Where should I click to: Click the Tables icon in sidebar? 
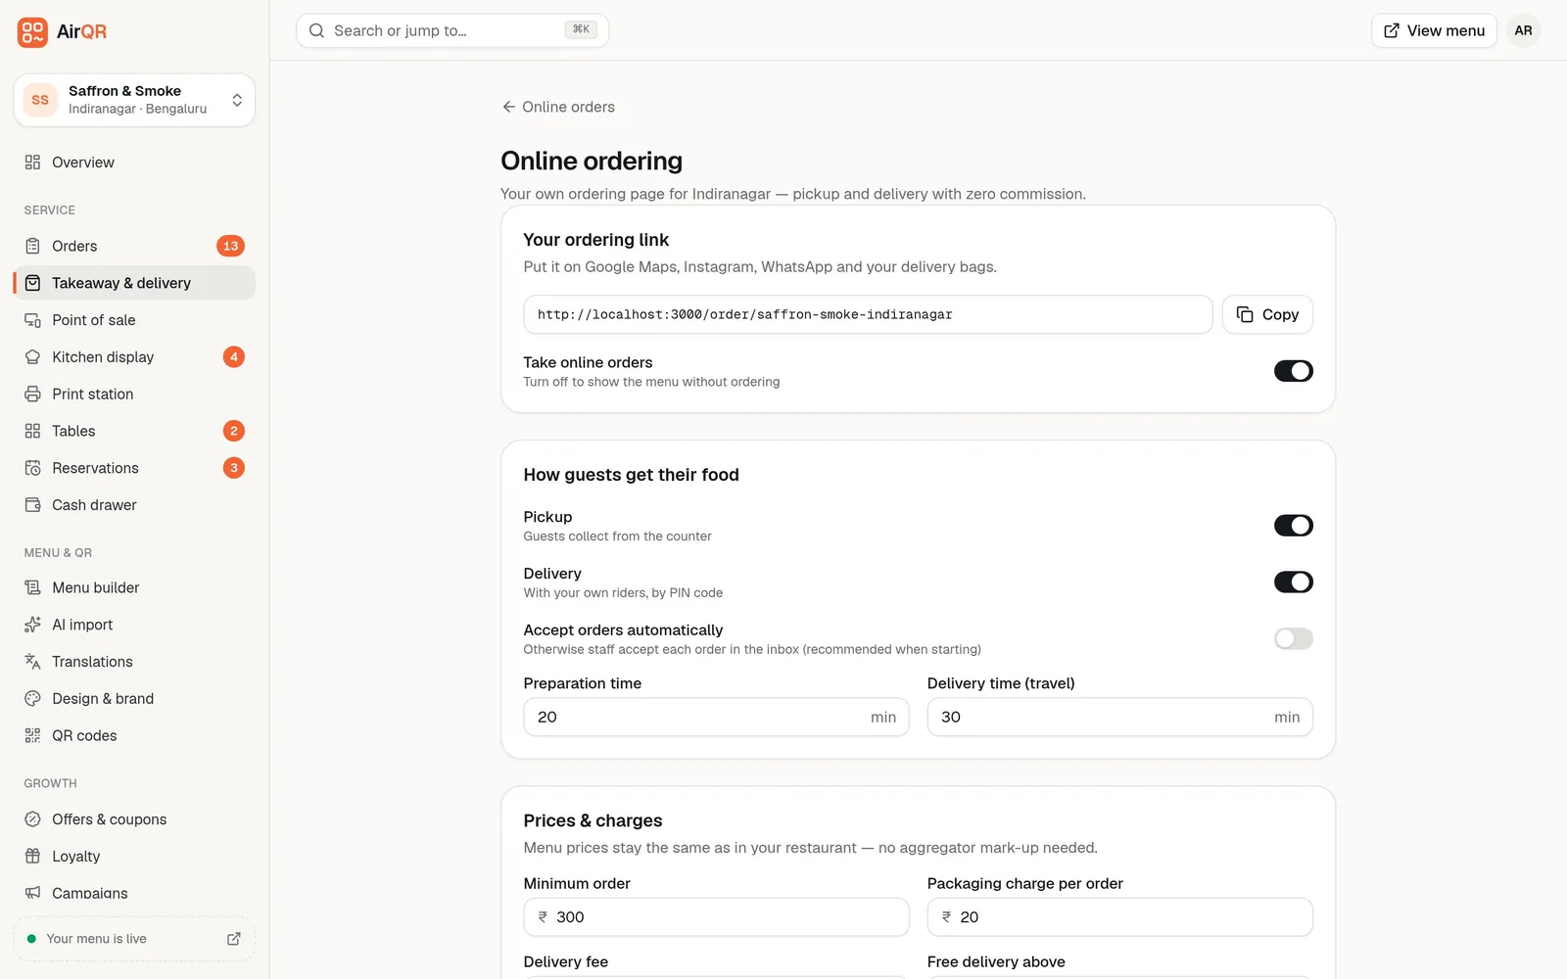(x=32, y=431)
